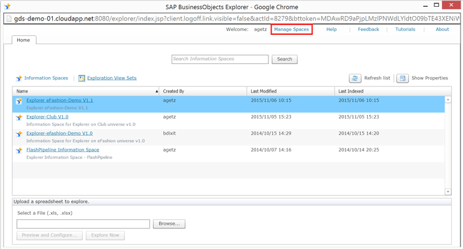The image size is (463, 249).
Task: Click '2014/10/15 14:29' Last Modified cell
Action: 271,134
